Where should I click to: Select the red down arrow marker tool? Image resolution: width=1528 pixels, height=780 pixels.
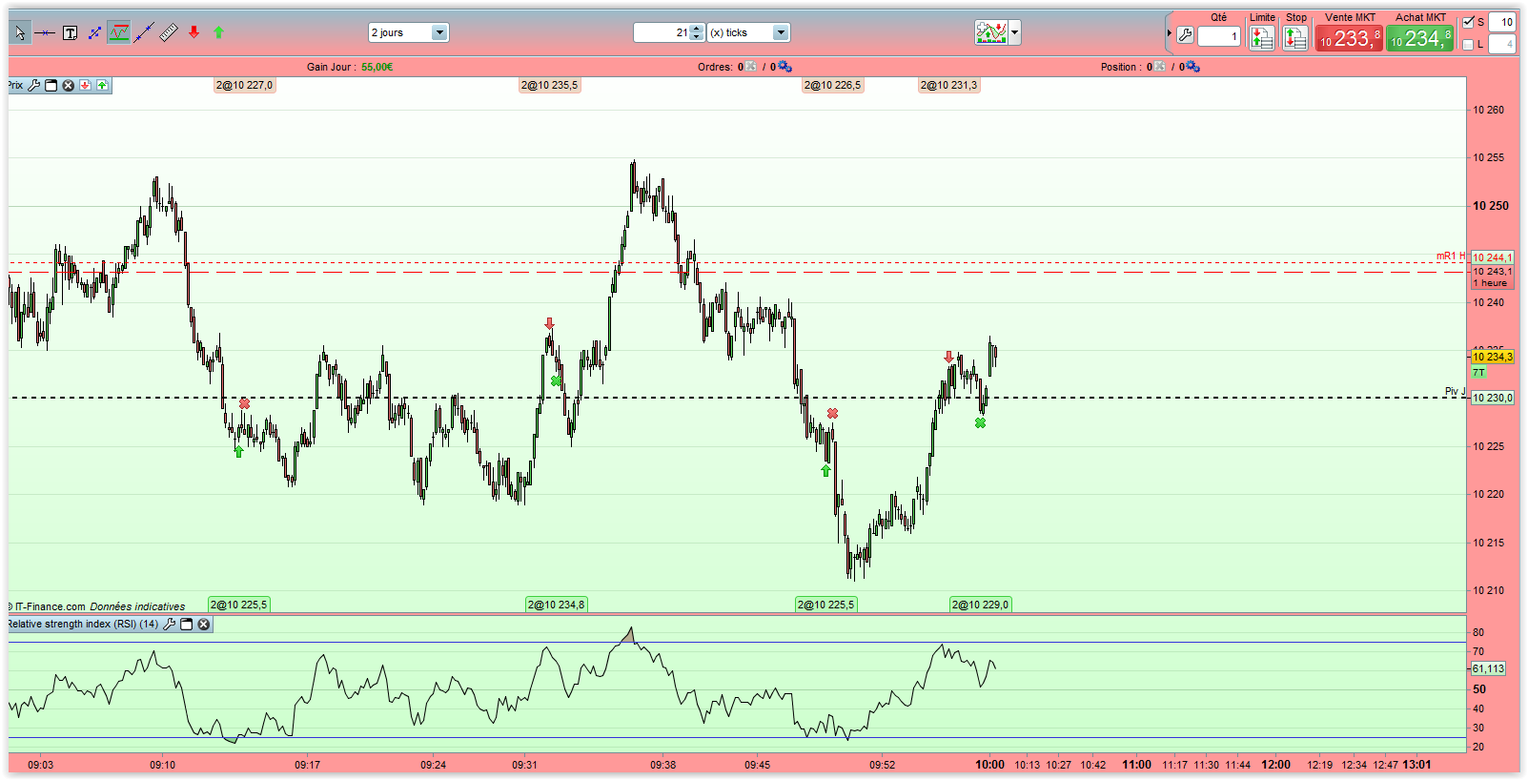194,32
